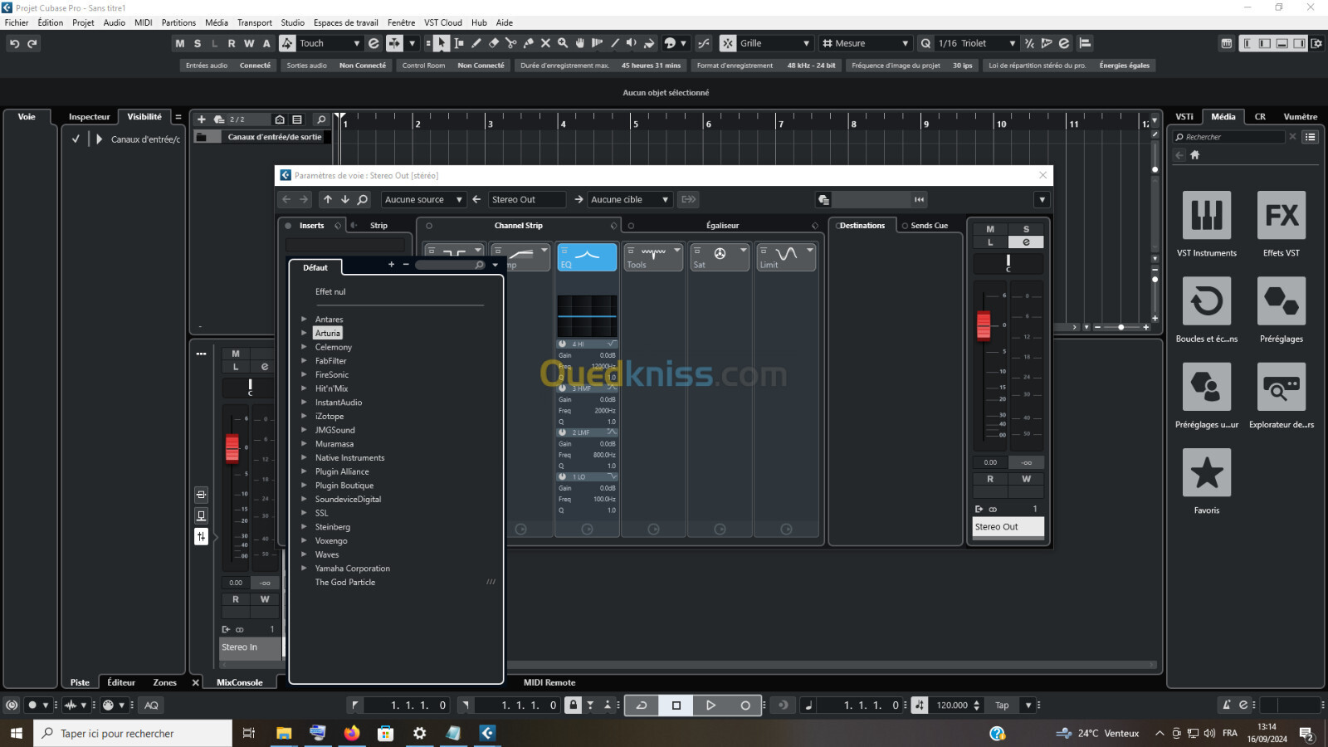Select Effet nul entry

coord(330,291)
